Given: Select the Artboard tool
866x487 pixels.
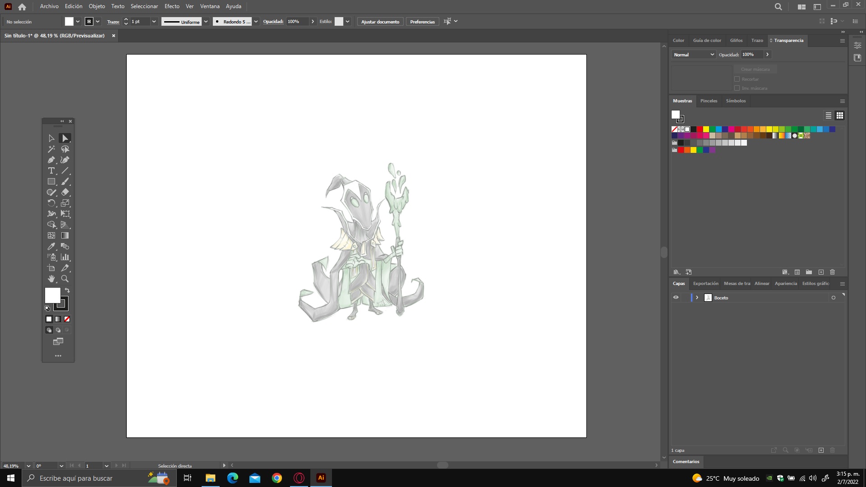Looking at the screenshot, I should pyautogui.click(x=51, y=268).
